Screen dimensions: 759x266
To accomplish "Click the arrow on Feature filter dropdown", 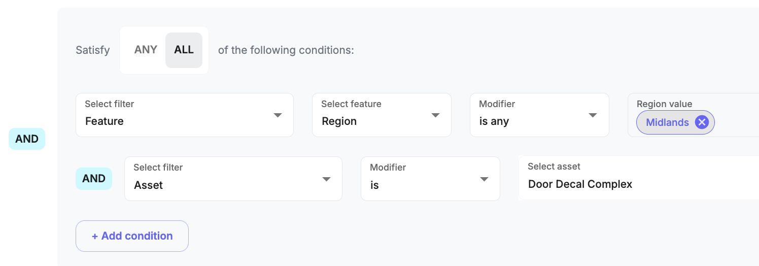I will 278,115.
